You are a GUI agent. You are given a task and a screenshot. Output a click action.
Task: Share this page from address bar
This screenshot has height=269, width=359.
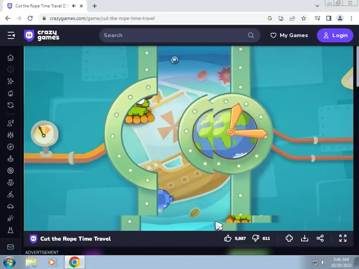[x=292, y=18]
